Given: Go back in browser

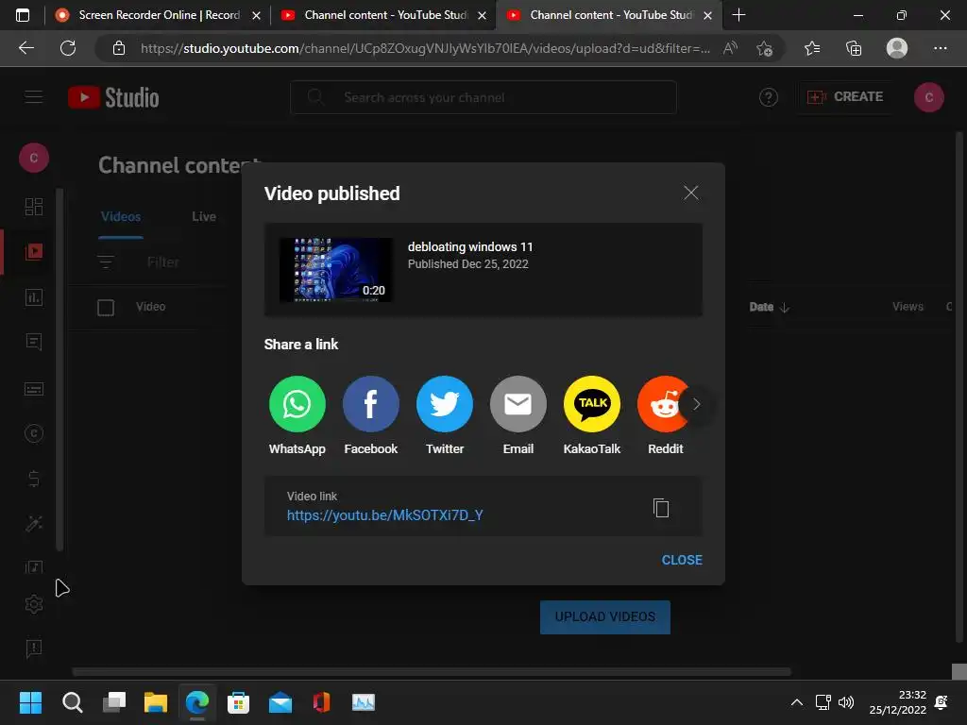Looking at the screenshot, I should tap(25, 48).
